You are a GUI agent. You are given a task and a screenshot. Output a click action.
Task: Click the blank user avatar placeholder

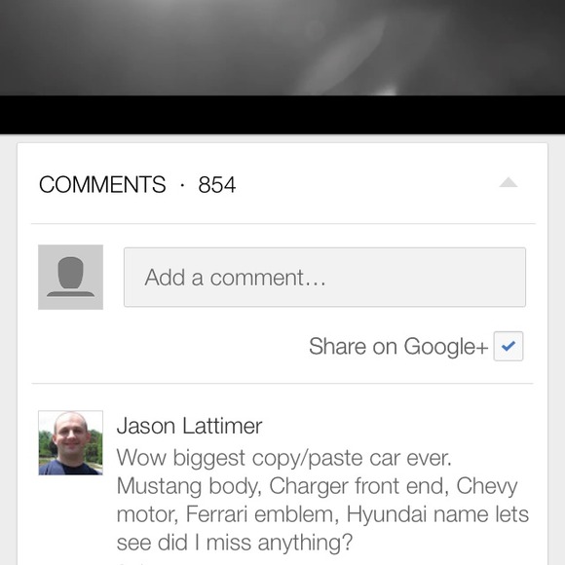click(x=70, y=277)
